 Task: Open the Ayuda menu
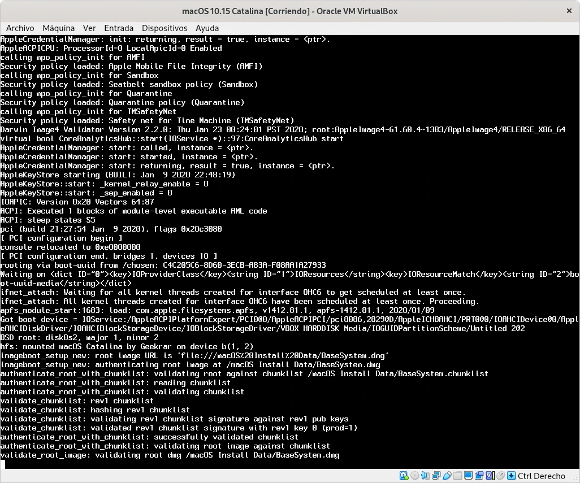coord(207,28)
